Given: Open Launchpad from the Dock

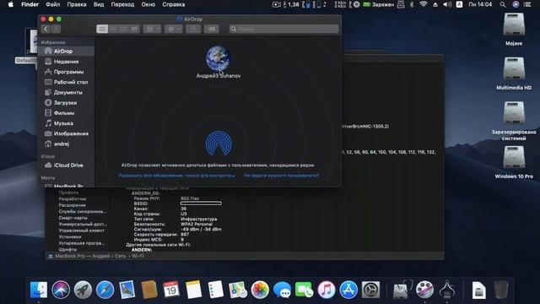Looking at the screenshot, I should [x=83, y=290].
